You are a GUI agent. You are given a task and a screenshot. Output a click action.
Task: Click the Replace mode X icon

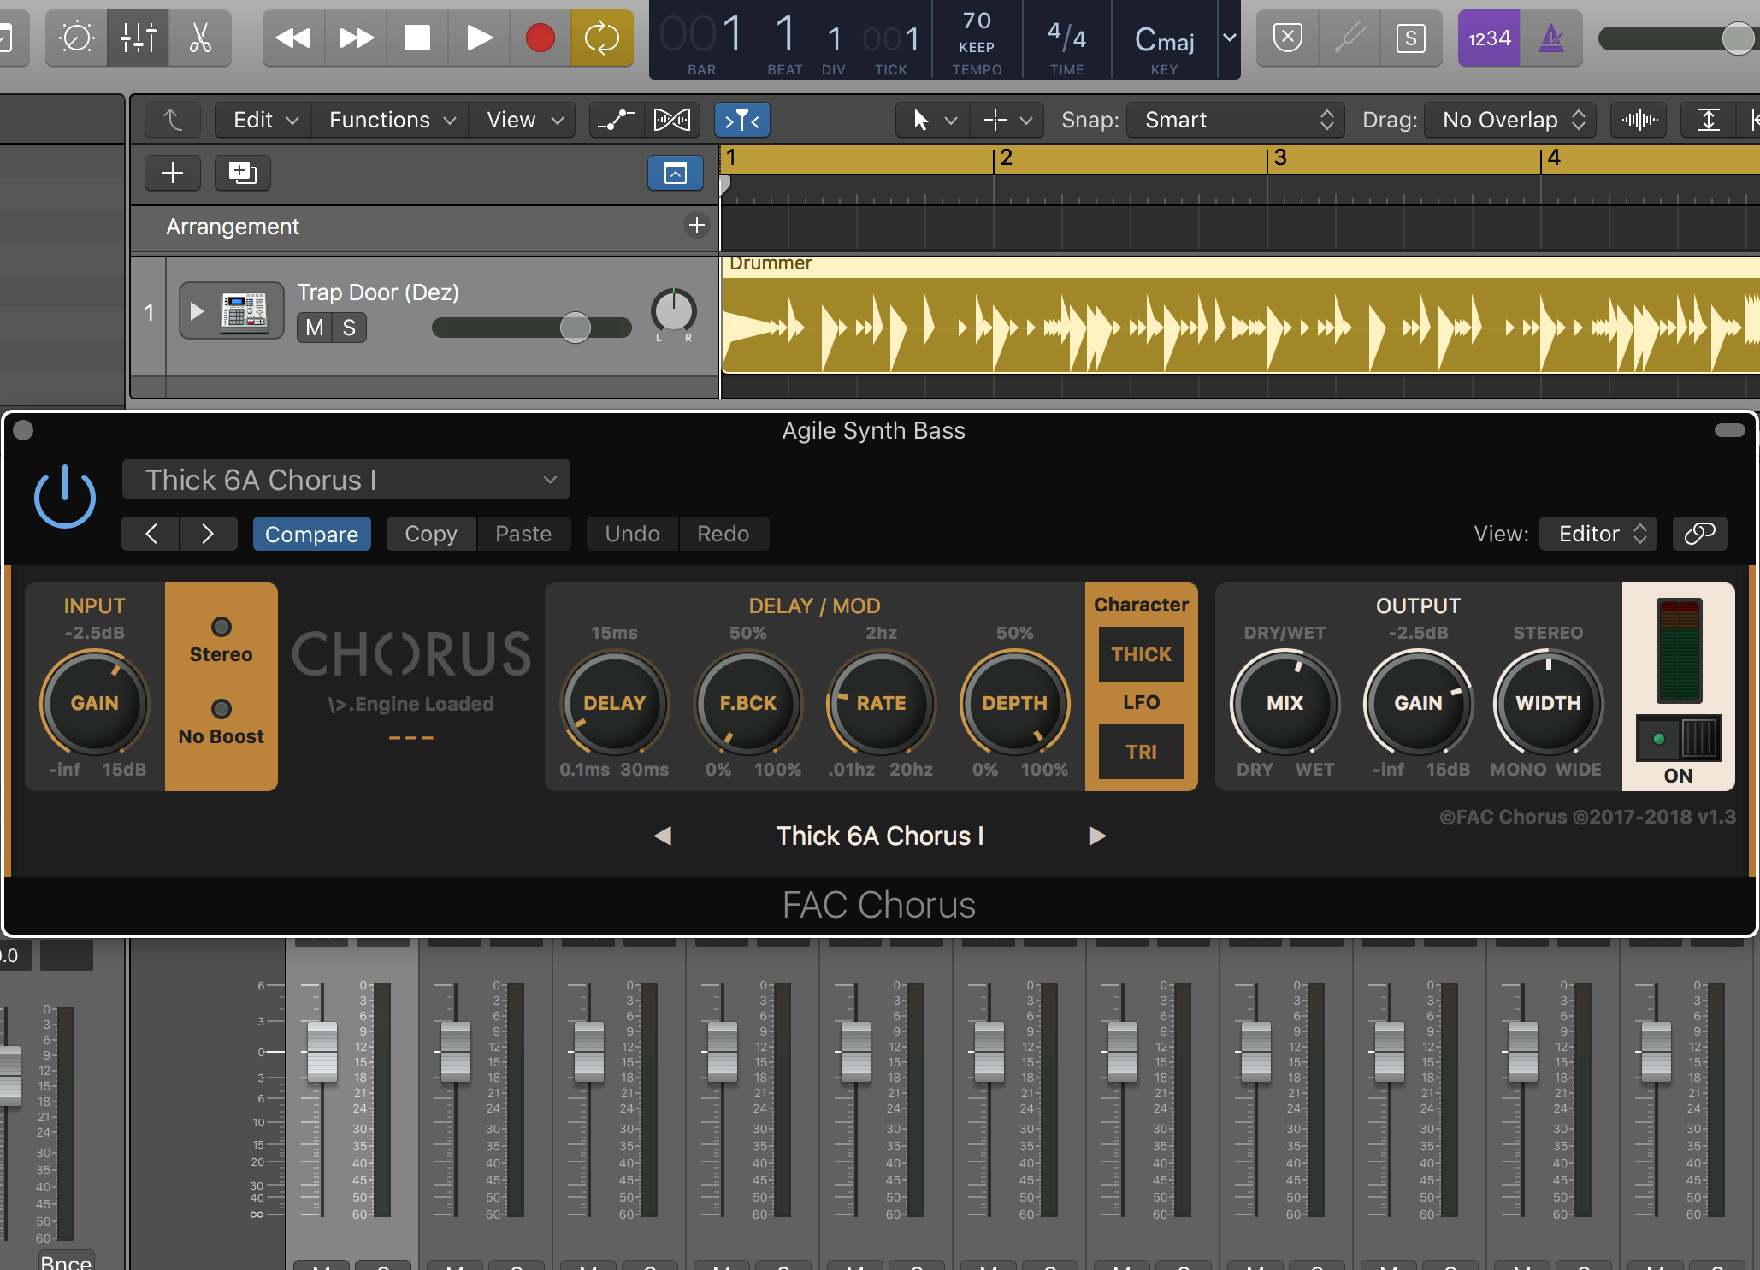pyautogui.click(x=1288, y=38)
